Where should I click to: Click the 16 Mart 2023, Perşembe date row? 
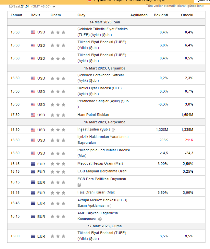click(x=105, y=122)
